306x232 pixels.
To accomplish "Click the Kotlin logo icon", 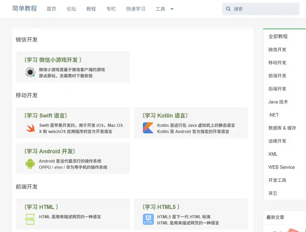I will click(x=148, y=128).
